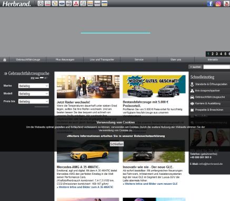Open the yellow Mercedes-AMG A 35 image

tap(88, 152)
